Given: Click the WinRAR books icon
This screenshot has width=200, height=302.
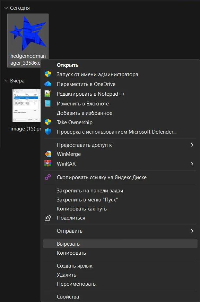Looking at the screenshot, I should click(48, 163).
